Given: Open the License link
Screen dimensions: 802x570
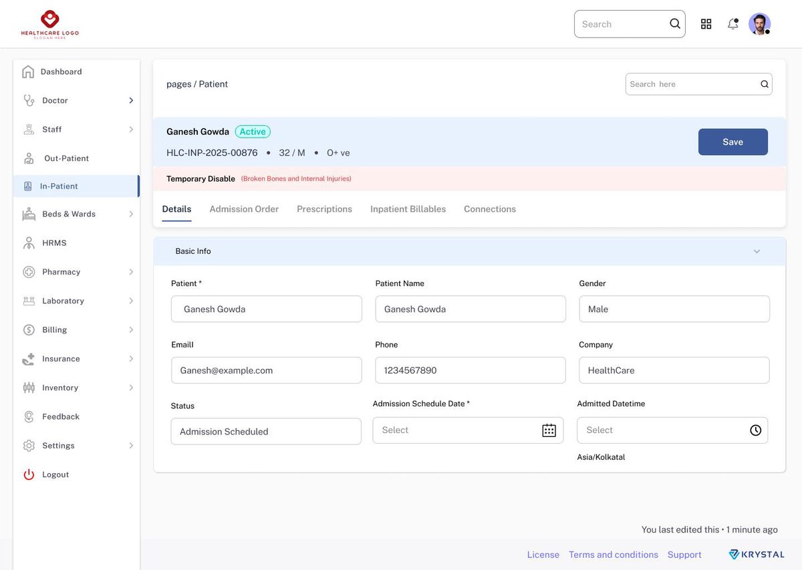Looking at the screenshot, I should pos(543,555).
